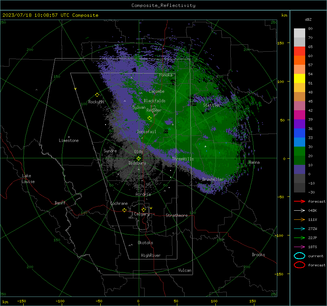The image size is (327, 306).
Task: Click the Innisfail label
Action: click(x=146, y=132)
